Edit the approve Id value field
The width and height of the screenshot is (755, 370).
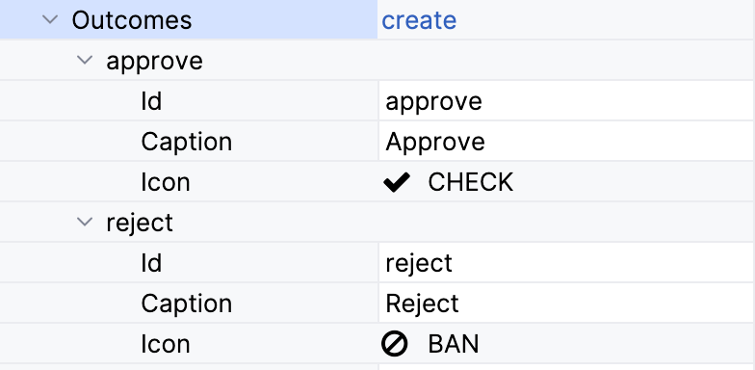(x=566, y=100)
